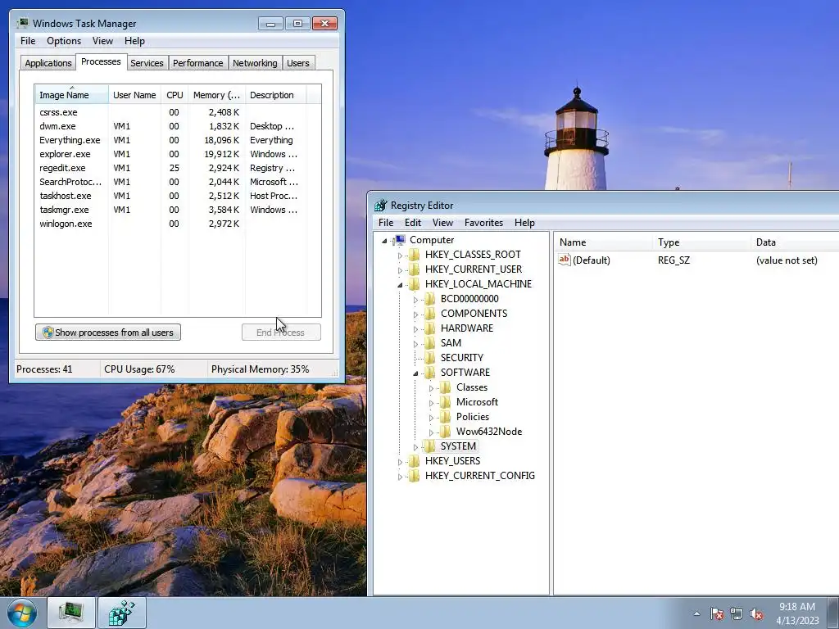Expand the HARDWARE key arrow
This screenshot has height=629, width=839.
click(415, 329)
